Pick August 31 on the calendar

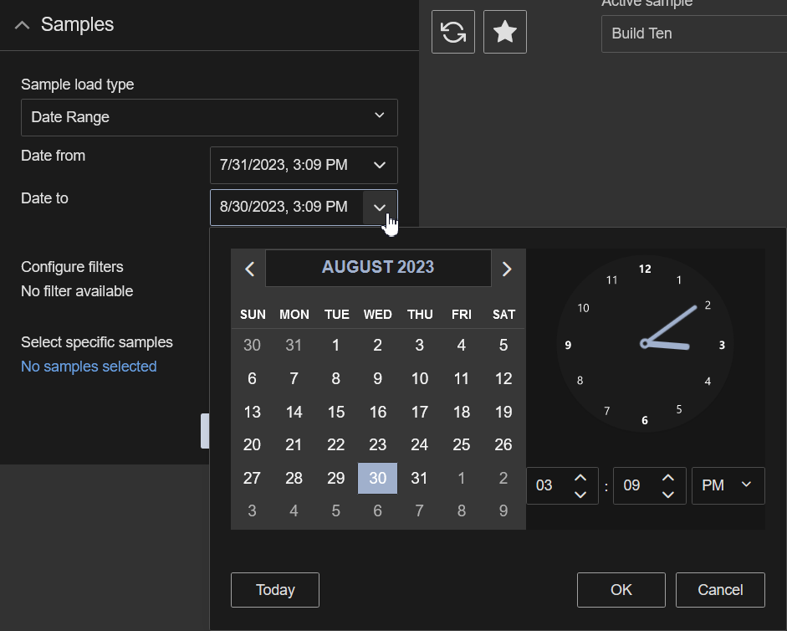coord(420,479)
